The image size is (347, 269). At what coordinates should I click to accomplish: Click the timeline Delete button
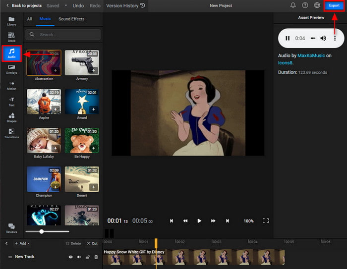[73, 243]
